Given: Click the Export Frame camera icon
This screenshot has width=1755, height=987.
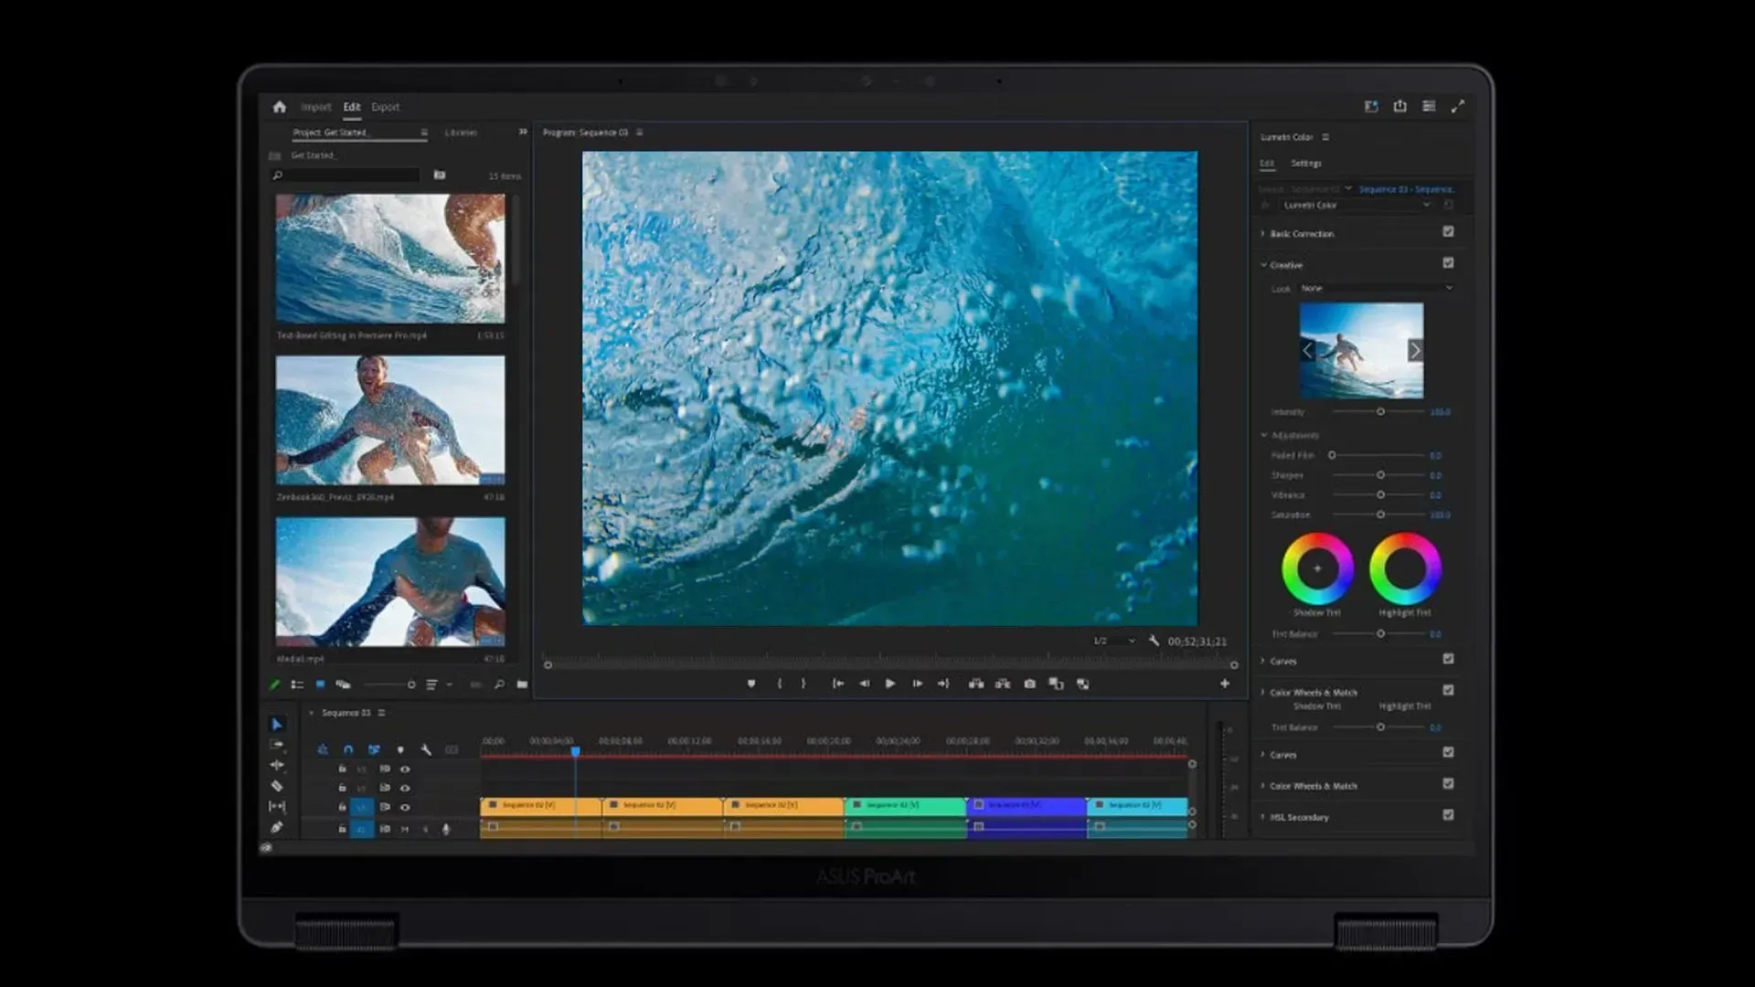Looking at the screenshot, I should coord(1029,683).
